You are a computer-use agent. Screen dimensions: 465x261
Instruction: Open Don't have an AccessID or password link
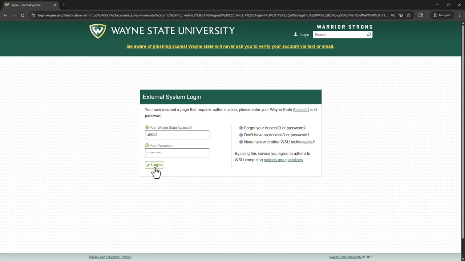(277, 135)
